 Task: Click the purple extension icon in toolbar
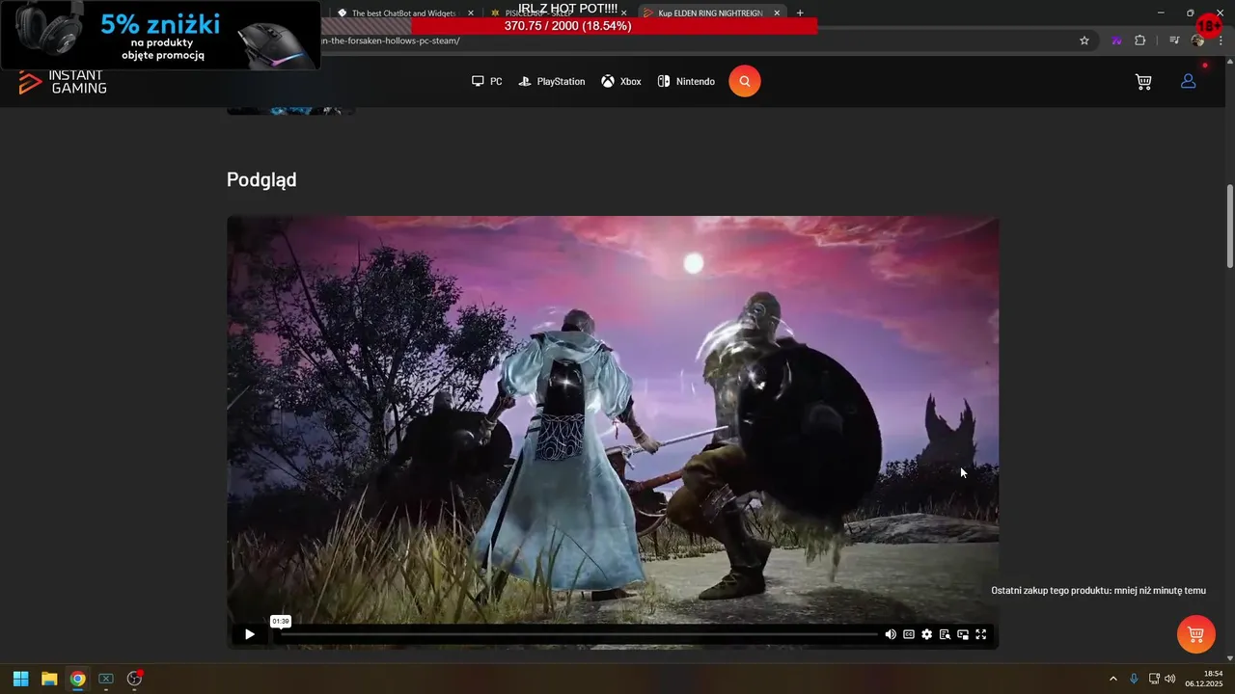click(1116, 40)
